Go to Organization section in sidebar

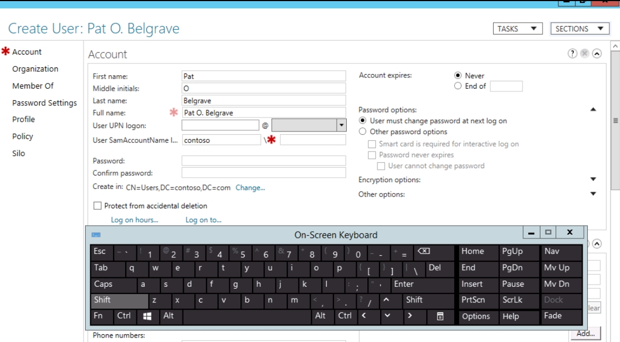click(35, 69)
